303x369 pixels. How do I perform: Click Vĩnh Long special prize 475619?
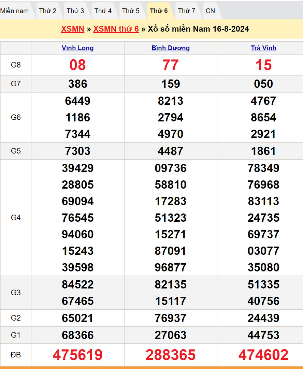[77, 355]
